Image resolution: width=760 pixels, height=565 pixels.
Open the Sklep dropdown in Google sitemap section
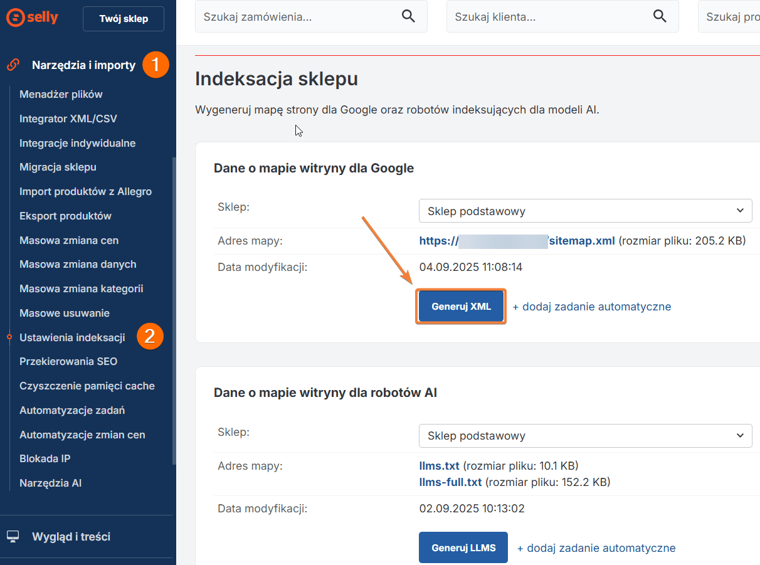pos(585,211)
